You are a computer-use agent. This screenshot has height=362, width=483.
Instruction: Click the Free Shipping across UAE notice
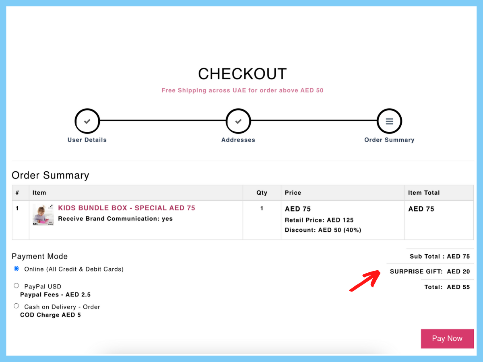pos(242,90)
